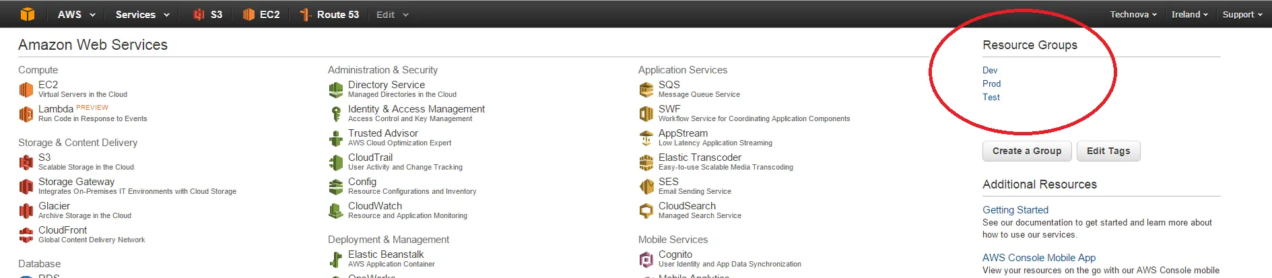Click the Glacier service icon

(x=26, y=211)
